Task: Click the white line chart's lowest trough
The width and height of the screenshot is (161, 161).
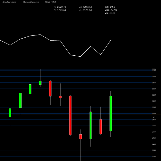Action: tap(80, 57)
